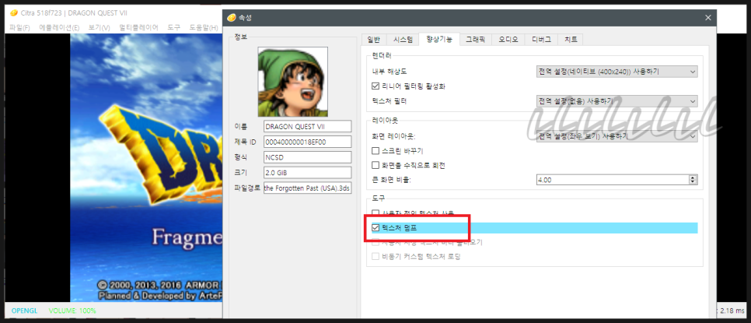Click the 형식 field showing NCSD

[308, 157]
